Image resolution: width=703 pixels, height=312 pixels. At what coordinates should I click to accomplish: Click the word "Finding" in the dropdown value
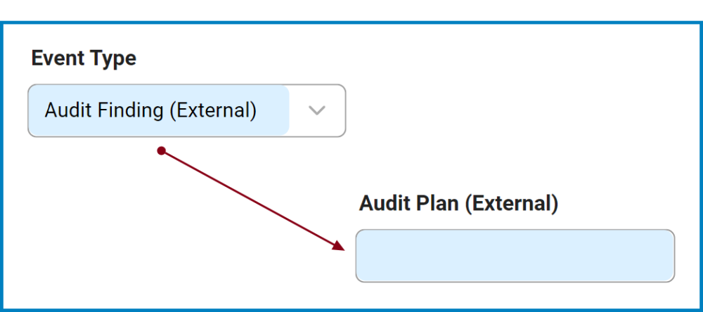(x=132, y=110)
